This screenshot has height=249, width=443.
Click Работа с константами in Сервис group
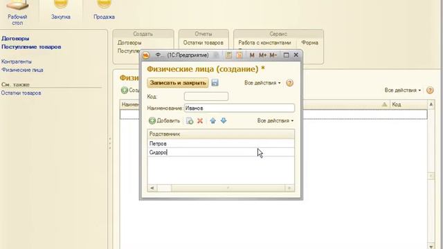pos(264,43)
